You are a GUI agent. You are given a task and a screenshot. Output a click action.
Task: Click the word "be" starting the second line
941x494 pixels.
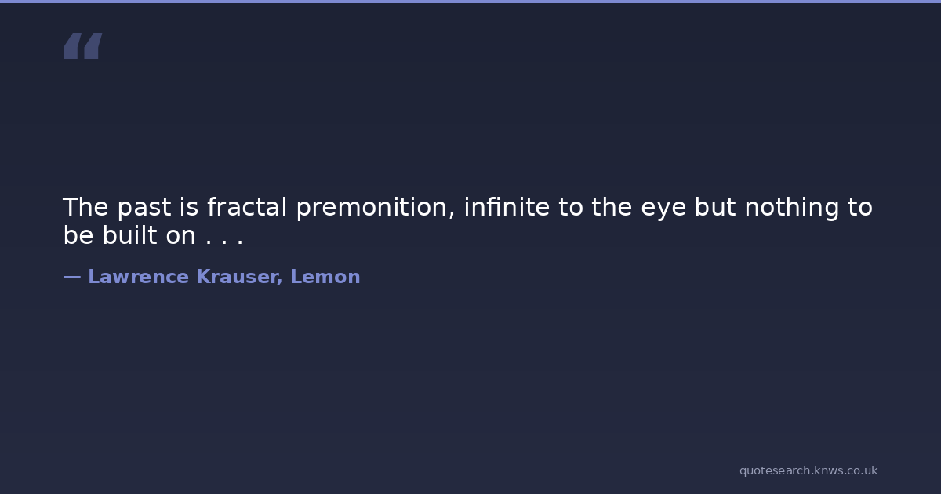point(78,235)
